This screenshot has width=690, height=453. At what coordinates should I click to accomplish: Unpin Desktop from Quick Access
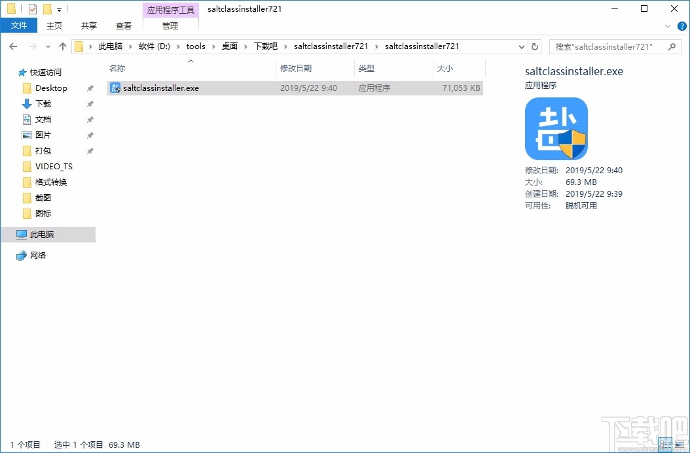click(90, 88)
